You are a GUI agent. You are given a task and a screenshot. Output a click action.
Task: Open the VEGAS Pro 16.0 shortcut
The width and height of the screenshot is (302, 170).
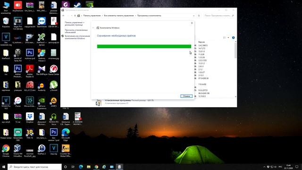(x=6, y=103)
